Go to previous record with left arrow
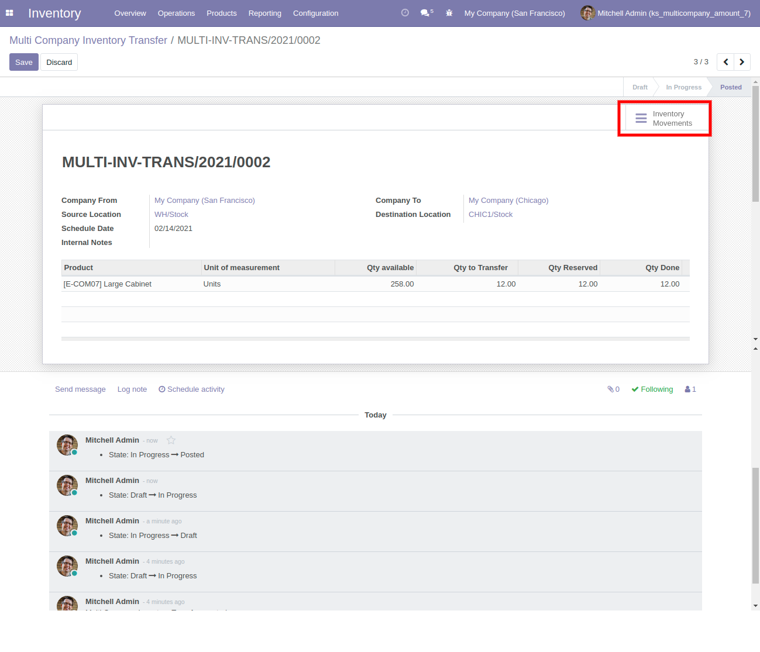 pos(725,62)
